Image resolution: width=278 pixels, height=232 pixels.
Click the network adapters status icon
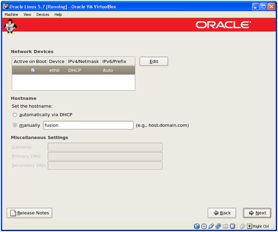[218, 226]
